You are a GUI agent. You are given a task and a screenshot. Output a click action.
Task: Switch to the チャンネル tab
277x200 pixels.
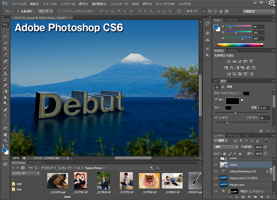[234, 136]
